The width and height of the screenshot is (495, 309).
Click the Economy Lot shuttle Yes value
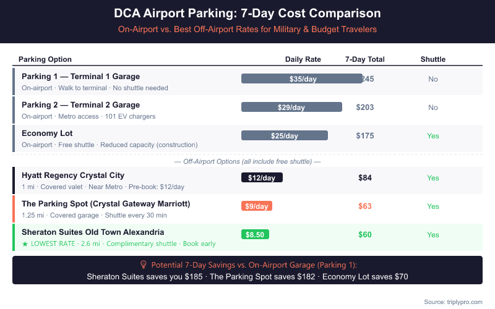click(x=433, y=135)
